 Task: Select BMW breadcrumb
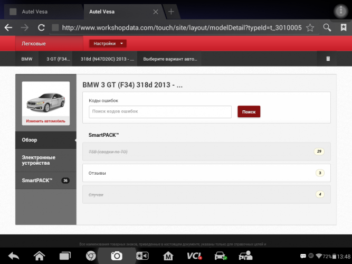tap(27, 59)
